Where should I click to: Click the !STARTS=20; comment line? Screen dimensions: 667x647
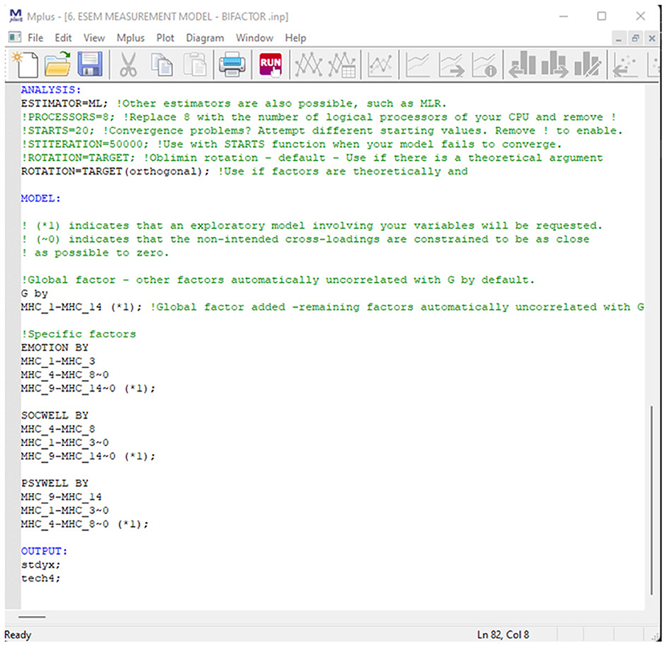(322, 131)
